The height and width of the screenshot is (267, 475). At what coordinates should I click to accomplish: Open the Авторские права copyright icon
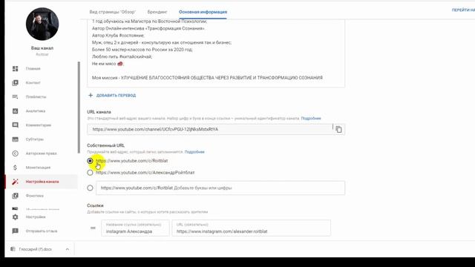(x=15, y=154)
